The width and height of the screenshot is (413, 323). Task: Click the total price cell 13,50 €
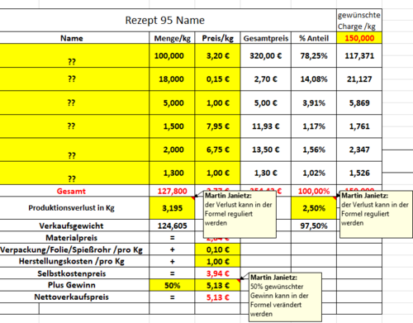(x=266, y=150)
